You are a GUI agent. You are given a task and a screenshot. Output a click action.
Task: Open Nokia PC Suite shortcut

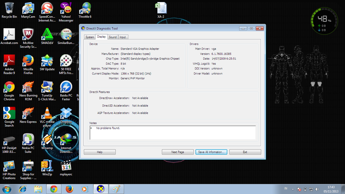click(x=28, y=144)
